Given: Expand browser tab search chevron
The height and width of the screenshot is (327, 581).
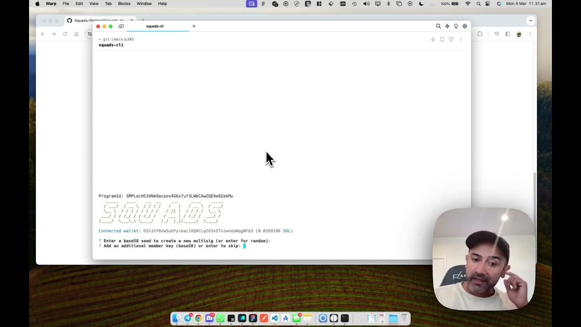Looking at the screenshot, I should 531,20.
